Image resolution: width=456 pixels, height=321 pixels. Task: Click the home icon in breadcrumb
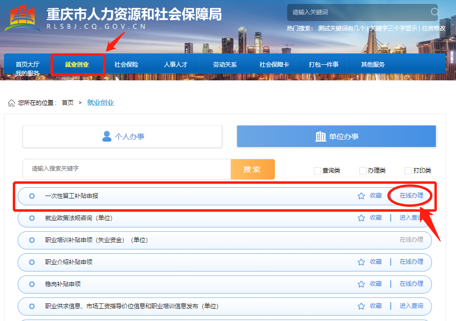pyautogui.click(x=11, y=103)
